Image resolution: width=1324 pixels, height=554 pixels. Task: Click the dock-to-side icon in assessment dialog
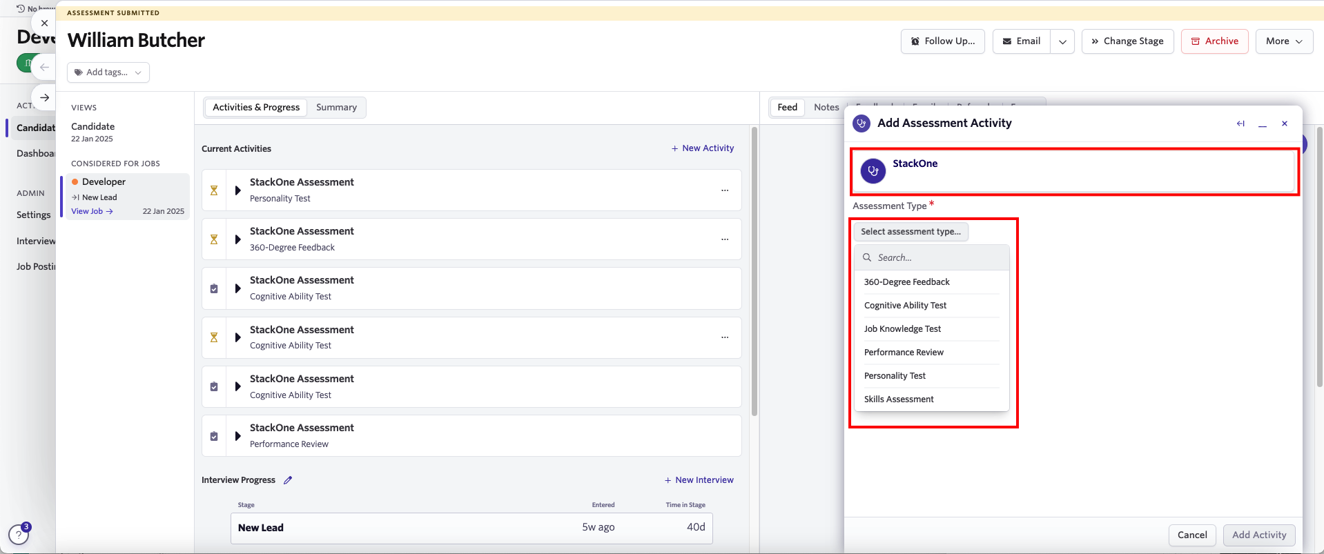tap(1240, 123)
